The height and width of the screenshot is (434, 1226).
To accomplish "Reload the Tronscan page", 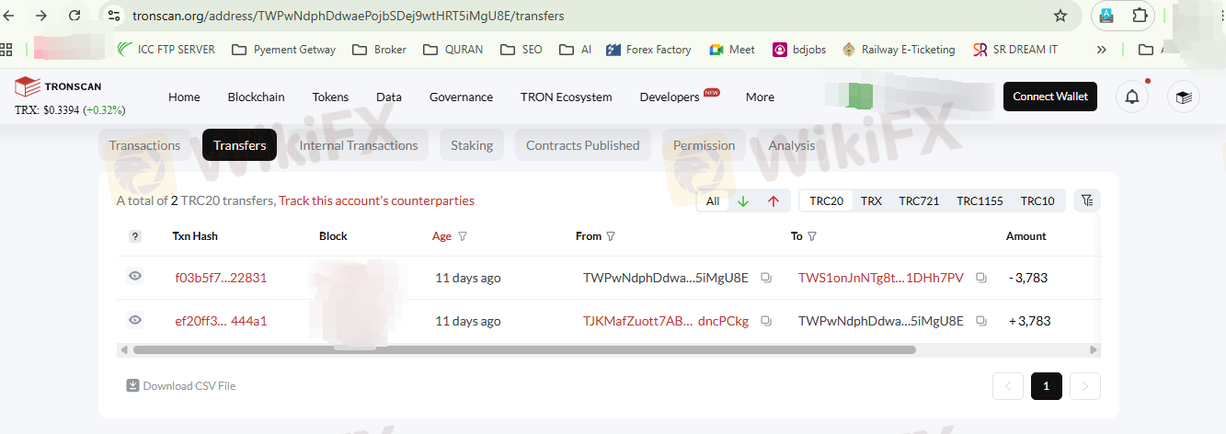I will point(74,16).
